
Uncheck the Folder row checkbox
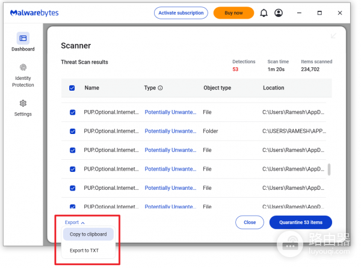point(72,131)
